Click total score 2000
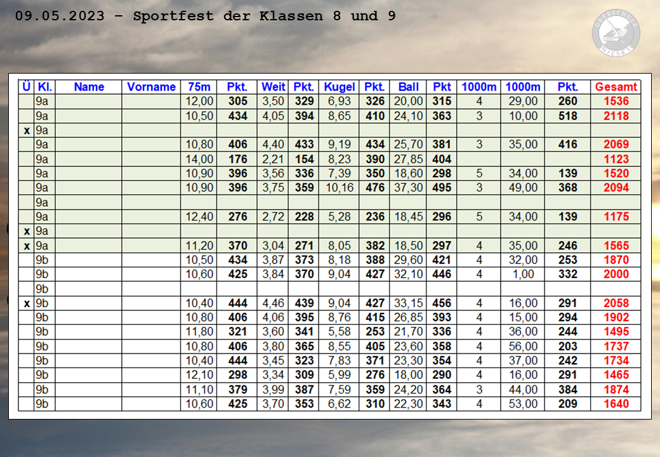Image resolution: width=660 pixels, height=457 pixels. [616, 274]
